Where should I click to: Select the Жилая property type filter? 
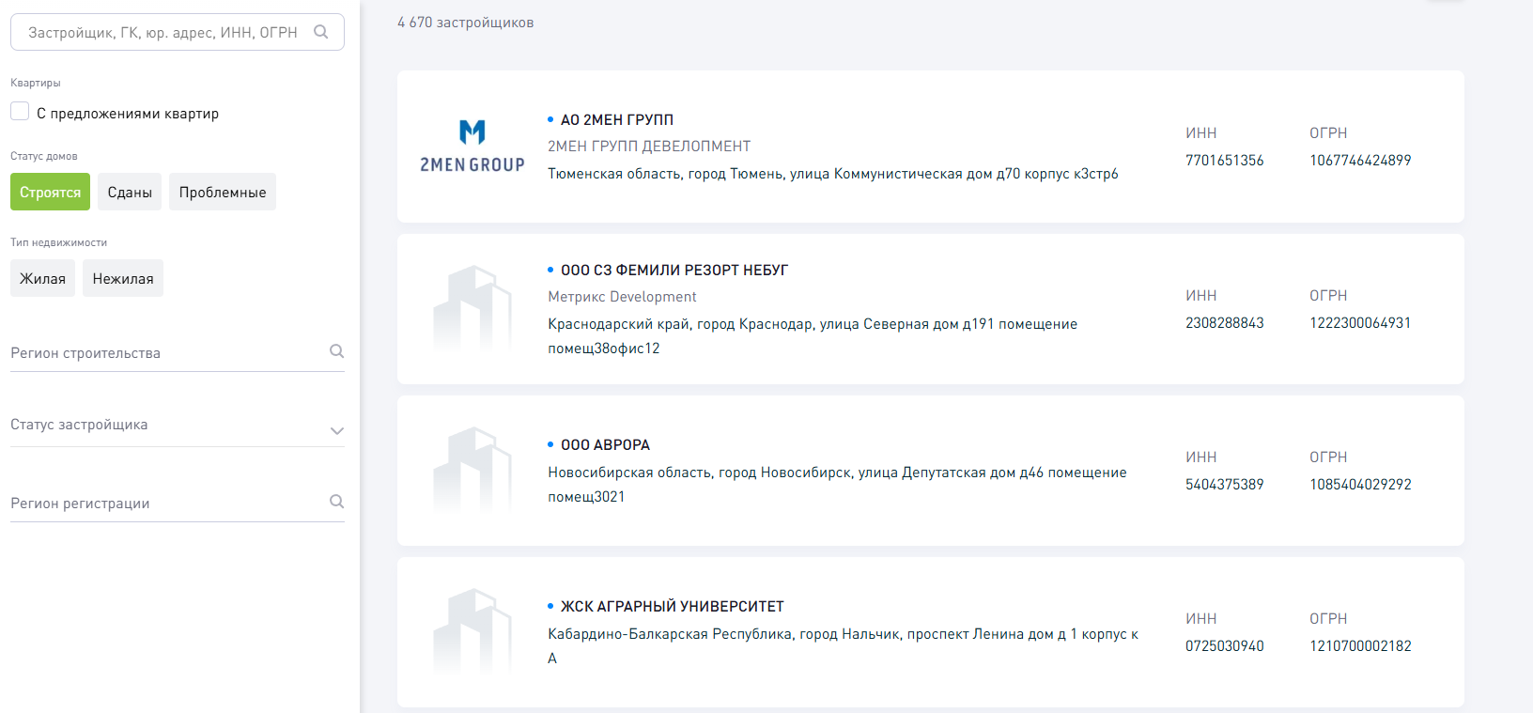tap(43, 278)
